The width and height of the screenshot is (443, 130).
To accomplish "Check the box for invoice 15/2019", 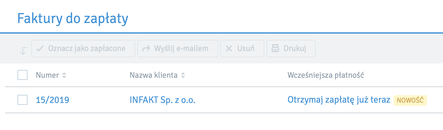I will point(23,100).
